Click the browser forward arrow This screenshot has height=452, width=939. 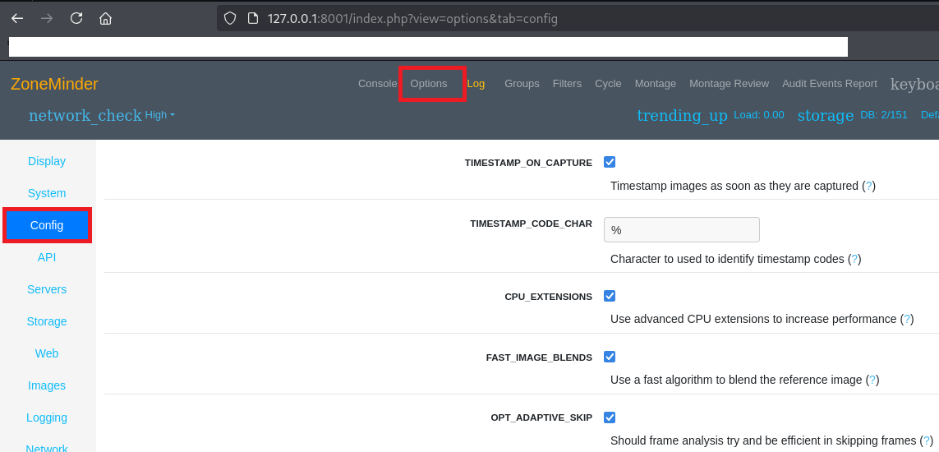pos(47,18)
